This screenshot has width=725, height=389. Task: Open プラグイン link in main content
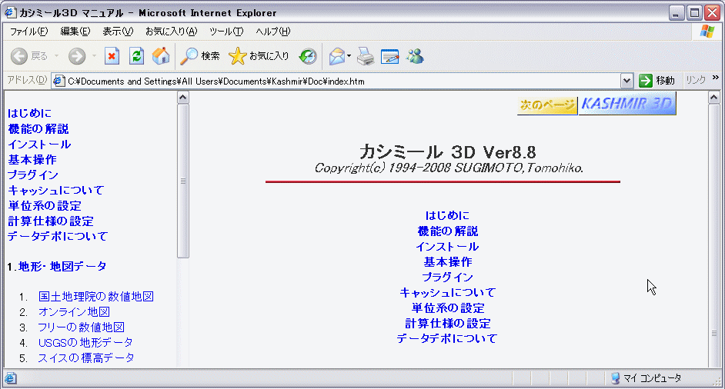pos(448,278)
